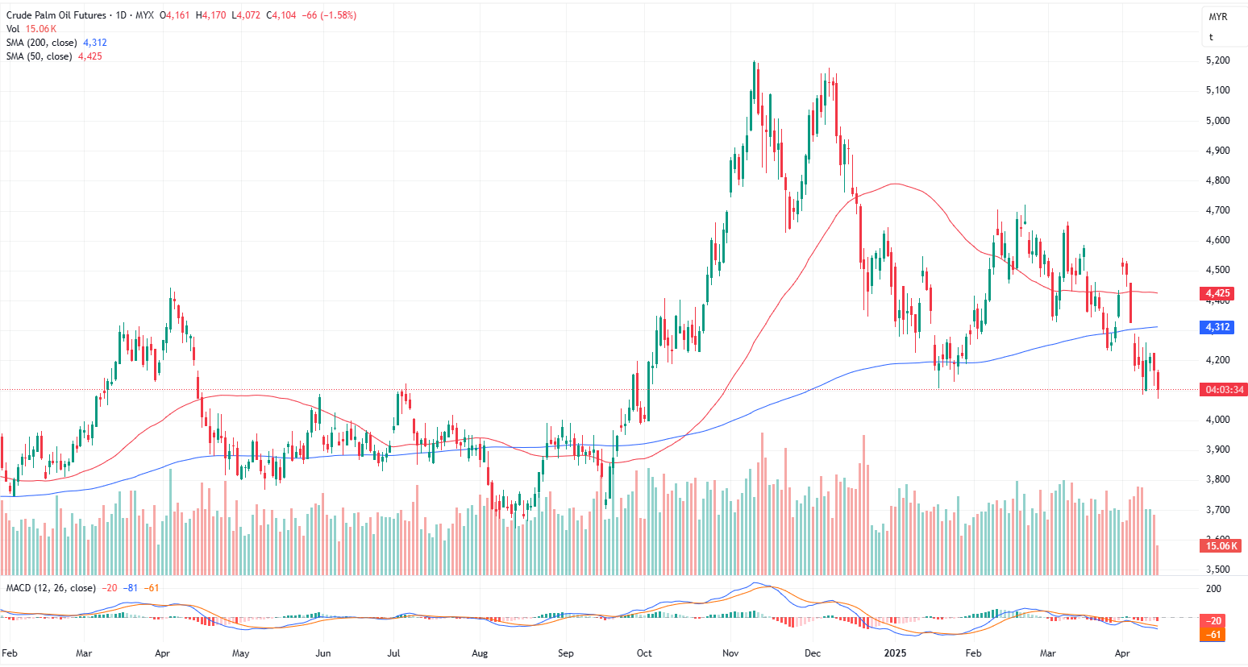Click the 15.06K volume scale tag

[x=1221, y=546]
